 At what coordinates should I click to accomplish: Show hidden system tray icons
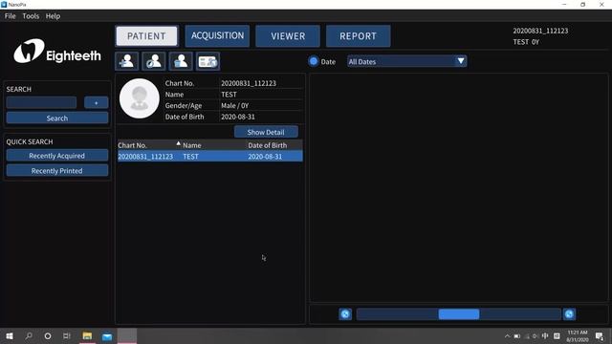(x=507, y=335)
